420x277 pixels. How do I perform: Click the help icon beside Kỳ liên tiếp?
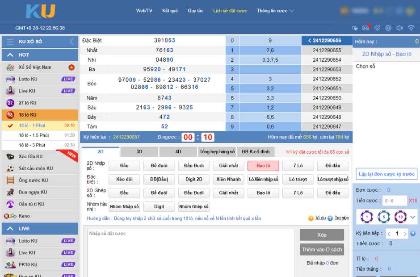click(413, 234)
